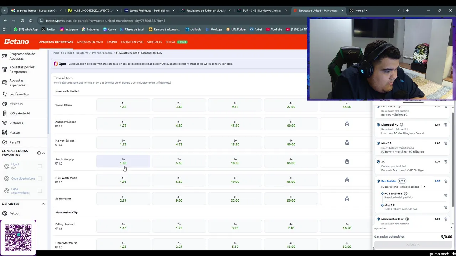This screenshot has height=256, width=456.
Task: Go to Inglaterra breadcrumb
Action: (x=82, y=53)
